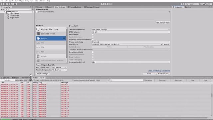This screenshot has height=120, width=213.
Task: Click Add Open Scenes button
Action: click(x=163, y=22)
